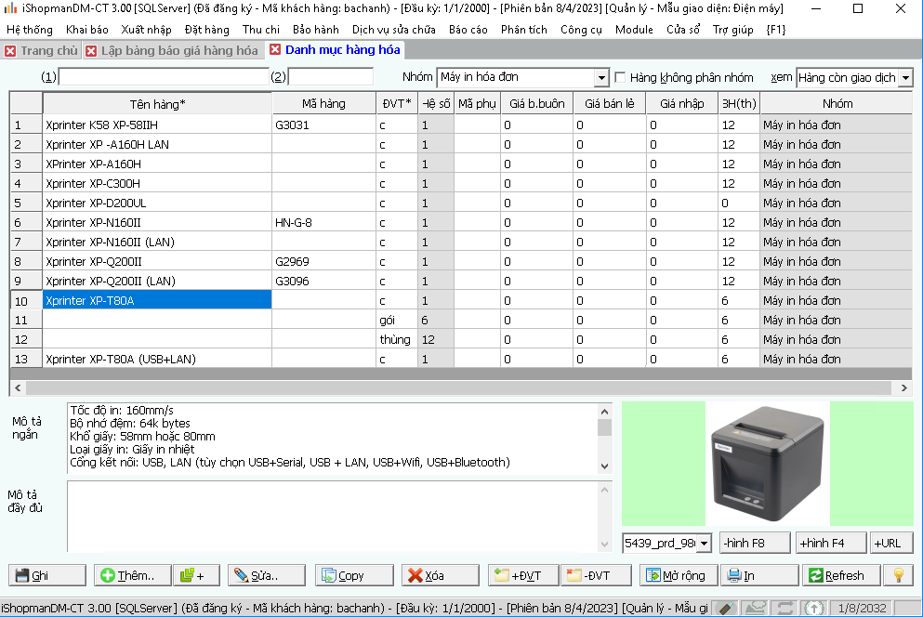Expand the view with Mở rộng
Viewport: 923px width, 617px height.
(679, 575)
